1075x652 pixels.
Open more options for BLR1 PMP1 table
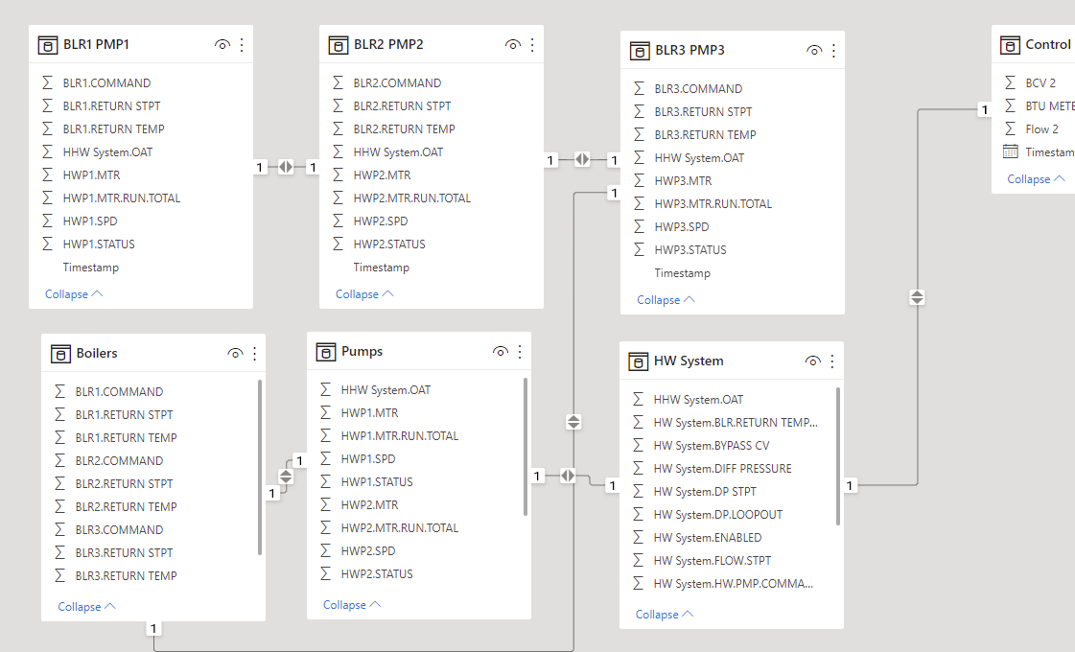pyautogui.click(x=242, y=45)
